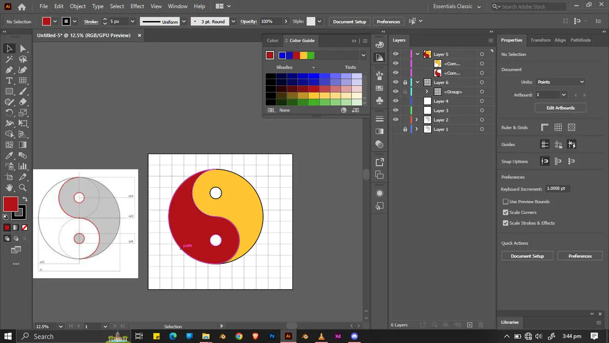Image resolution: width=609 pixels, height=343 pixels.
Task: Click the Home icon in top bar
Action: click(x=21, y=7)
